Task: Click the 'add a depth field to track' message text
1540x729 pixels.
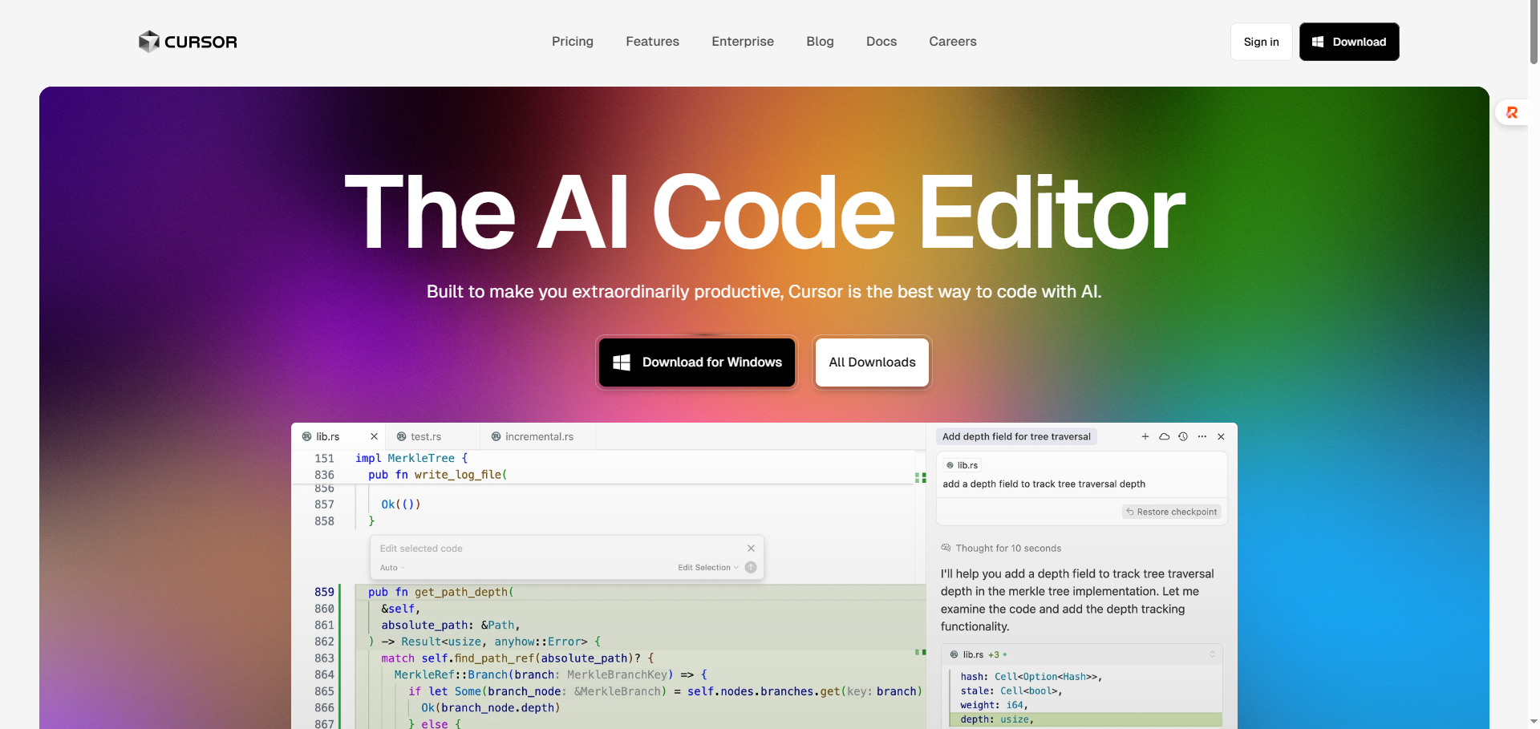Action: pyautogui.click(x=1044, y=484)
